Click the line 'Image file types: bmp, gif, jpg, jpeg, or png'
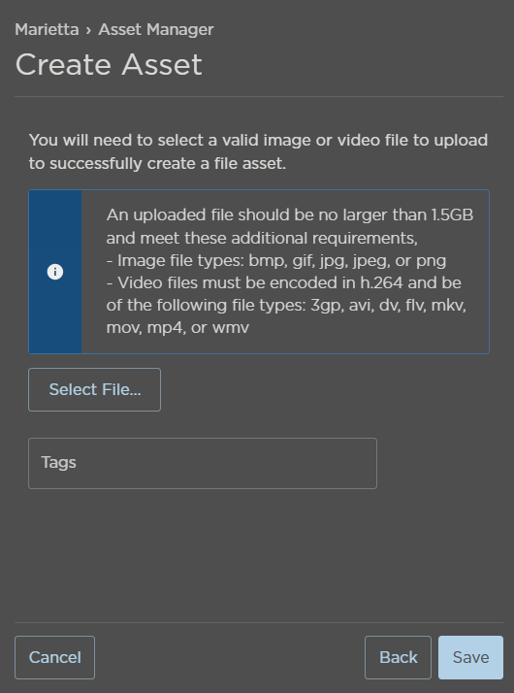This screenshot has width=514, height=693. (281, 261)
